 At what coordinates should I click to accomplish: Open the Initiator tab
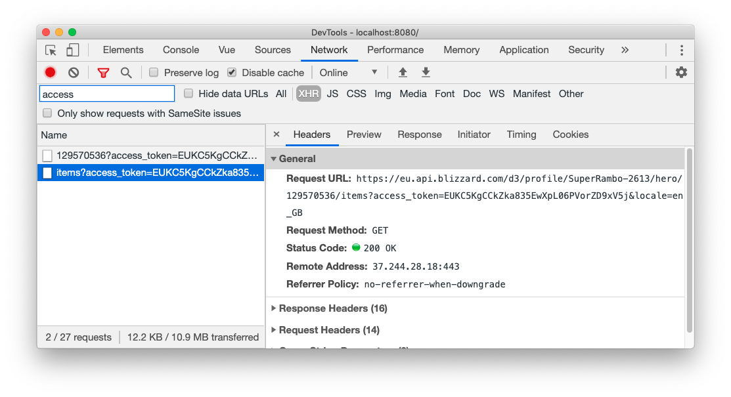coord(474,135)
